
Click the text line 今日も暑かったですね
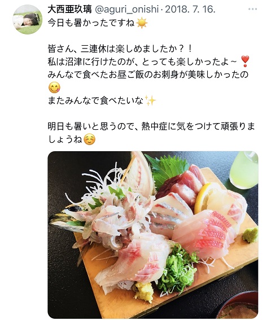91,23
